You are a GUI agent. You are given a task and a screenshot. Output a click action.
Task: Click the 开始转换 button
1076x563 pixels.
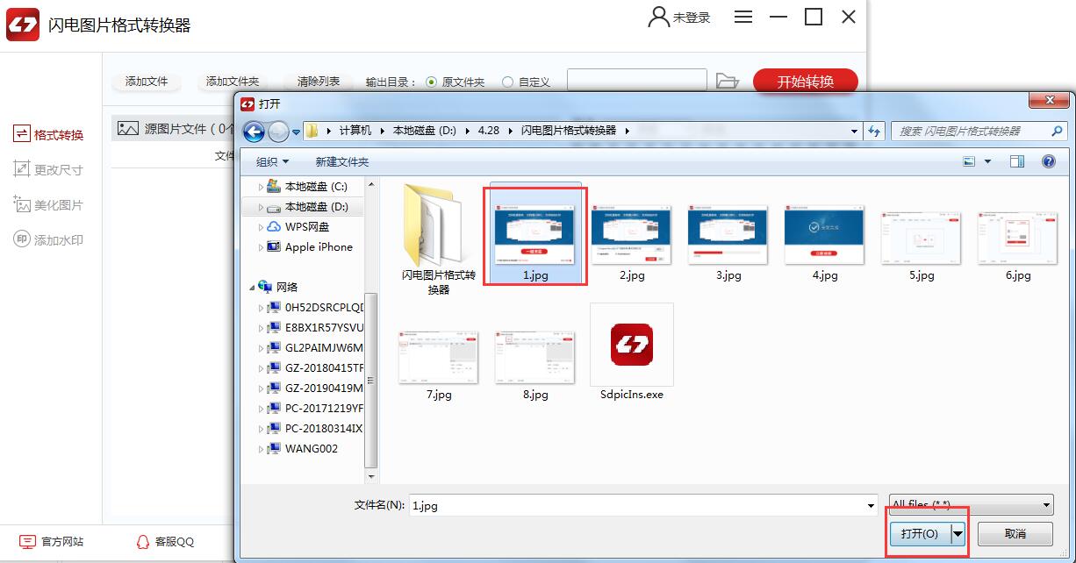click(805, 82)
